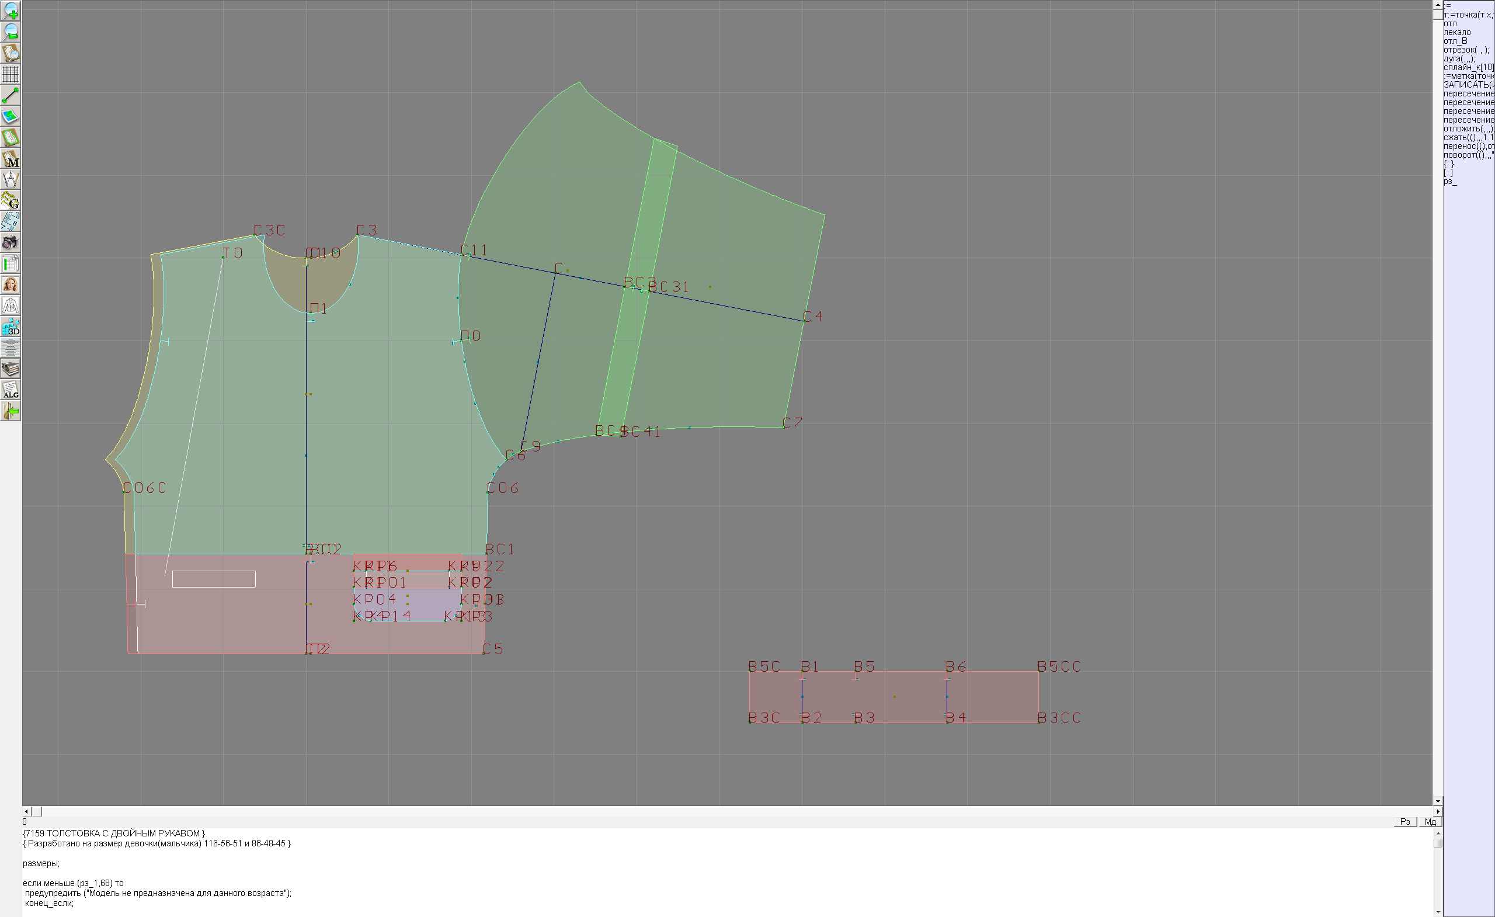Click the zoom out magnifier icon
Screen dimensions: 1495x917
coord(11,32)
